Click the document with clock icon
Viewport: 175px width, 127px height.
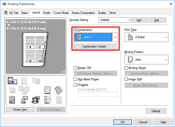tap(48, 100)
